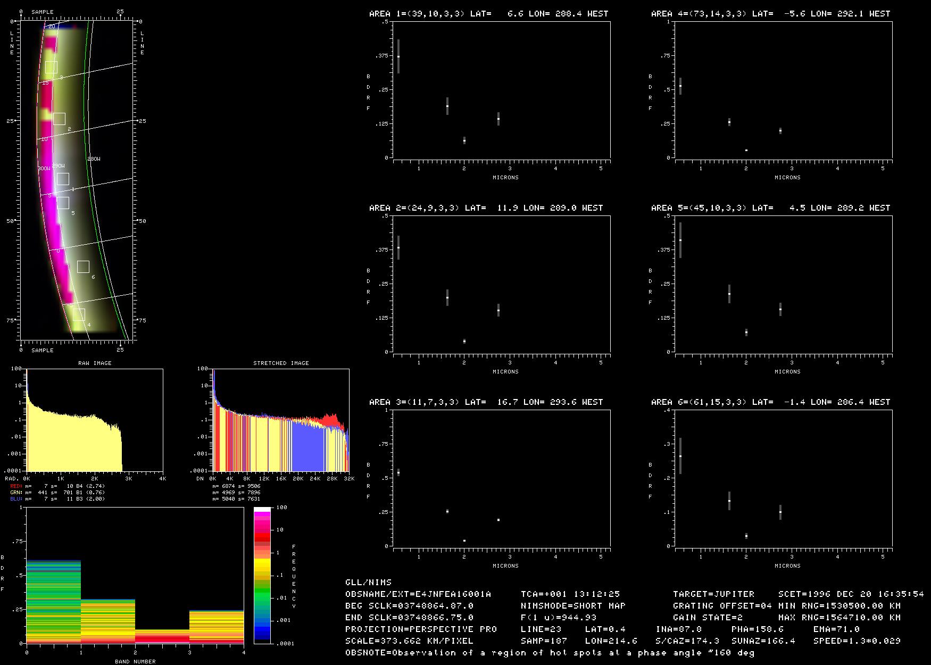
Task: Click the magenta top of frequency color bar
Action: tap(262, 515)
